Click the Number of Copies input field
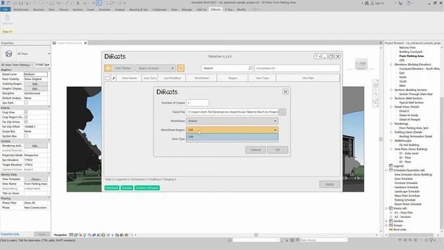Viewport: 444px width, 250px height. pyautogui.click(x=198, y=103)
